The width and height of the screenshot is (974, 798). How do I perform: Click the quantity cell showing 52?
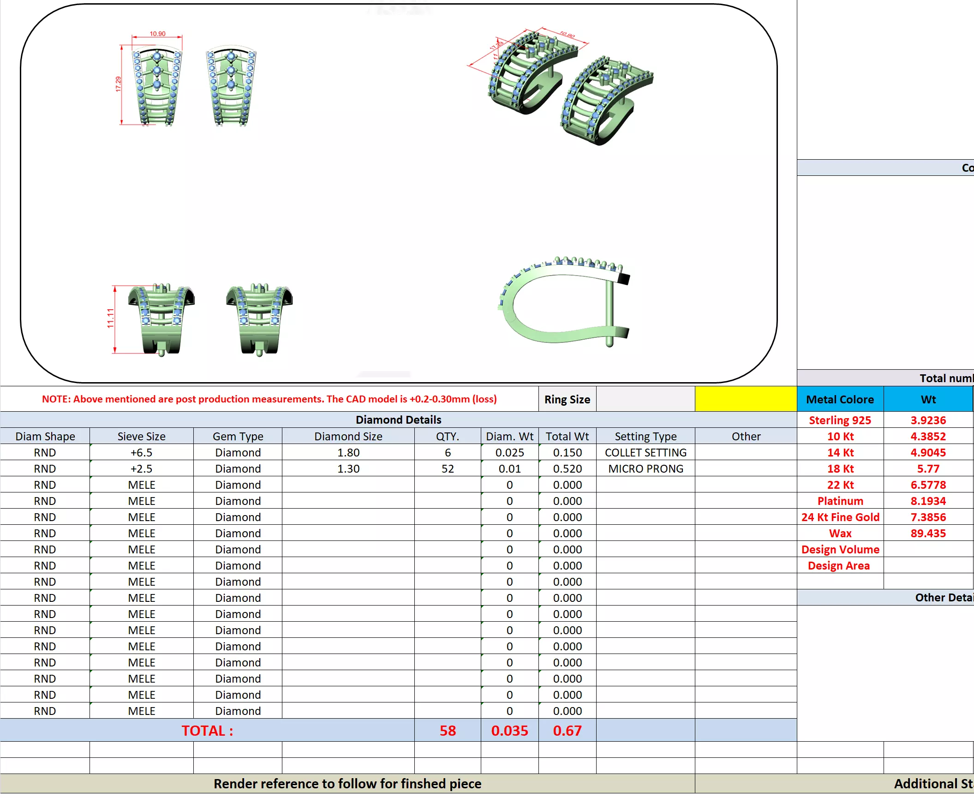447,468
